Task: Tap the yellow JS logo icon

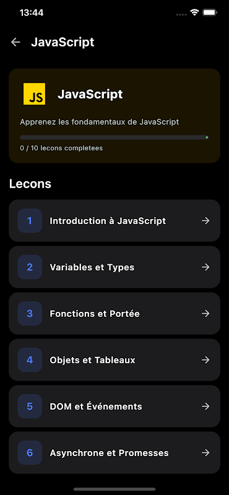Action: tap(34, 94)
